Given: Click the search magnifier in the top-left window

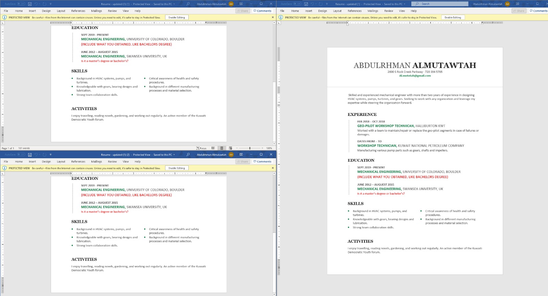Looking at the screenshot, I should (188, 4).
